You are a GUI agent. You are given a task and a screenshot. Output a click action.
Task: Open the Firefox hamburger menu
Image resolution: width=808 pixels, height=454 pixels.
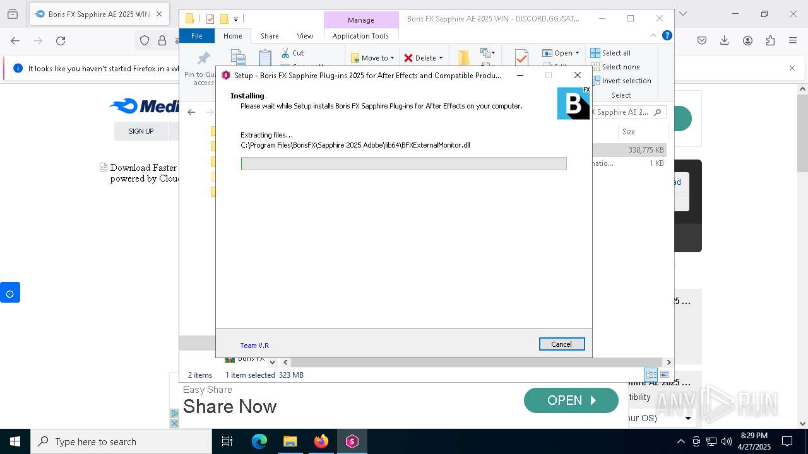(x=793, y=41)
